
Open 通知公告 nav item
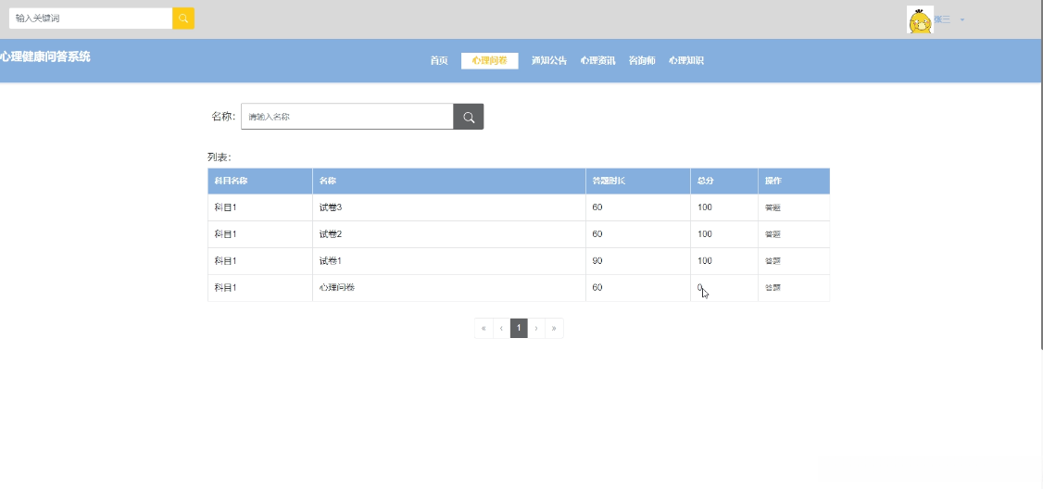[549, 60]
